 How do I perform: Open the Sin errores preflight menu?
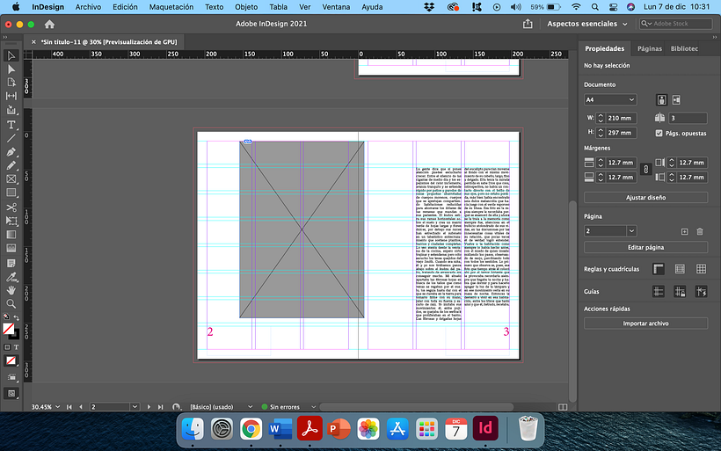(x=314, y=407)
